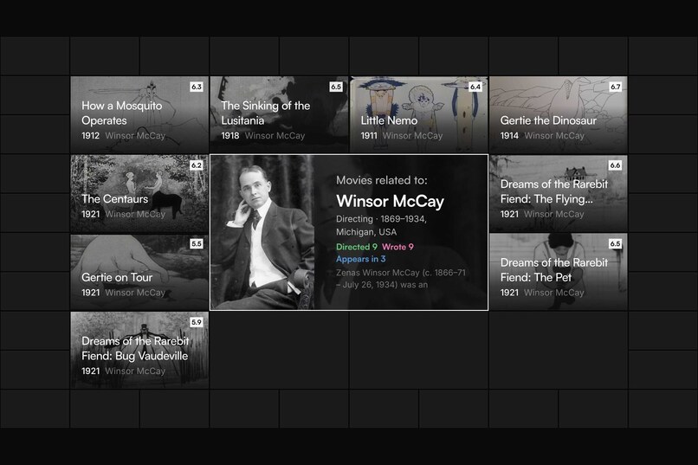The width and height of the screenshot is (698, 465).
Task: Click Winsor McCay under The Centaurs
Action: point(135,214)
